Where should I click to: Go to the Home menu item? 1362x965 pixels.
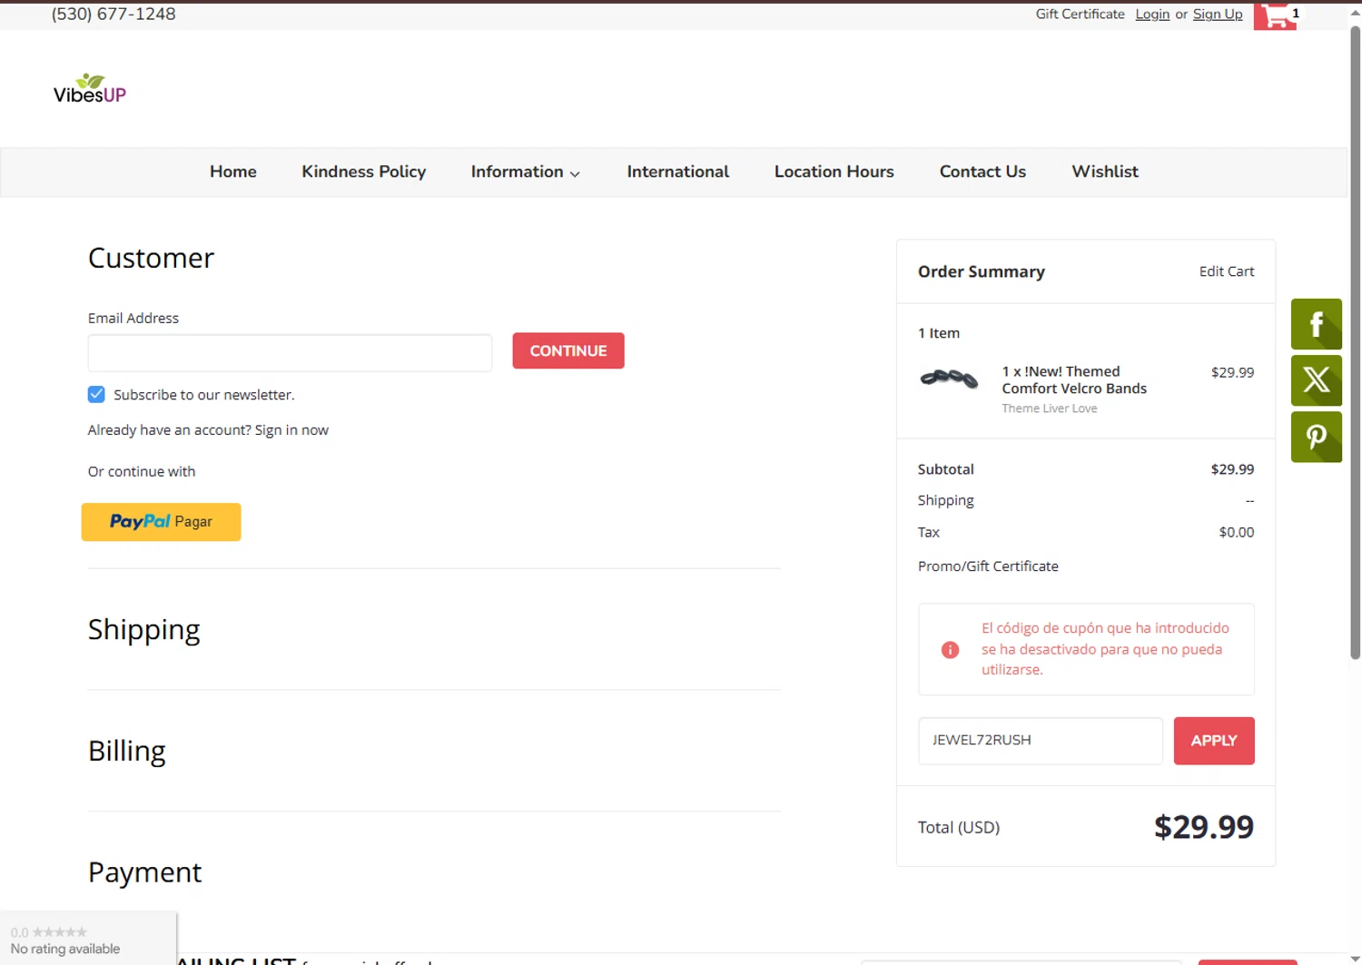pos(233,172)
